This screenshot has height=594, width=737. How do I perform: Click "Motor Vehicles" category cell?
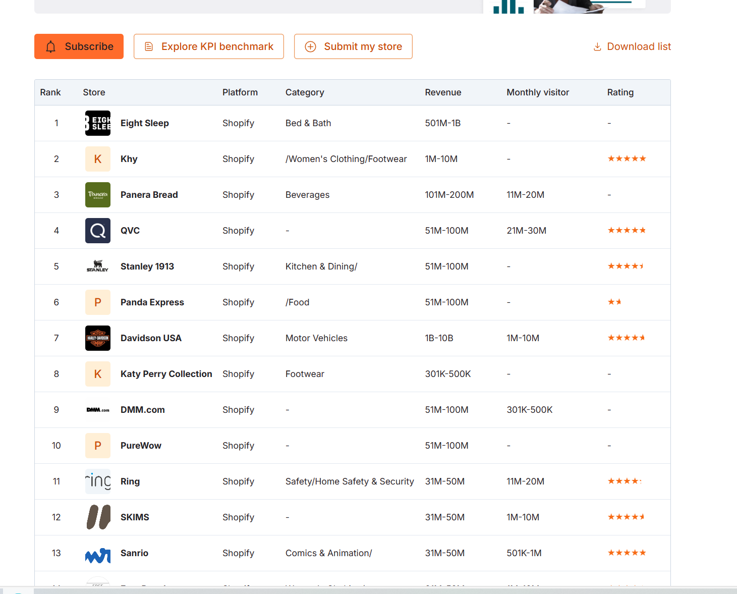tap(317, 338)
